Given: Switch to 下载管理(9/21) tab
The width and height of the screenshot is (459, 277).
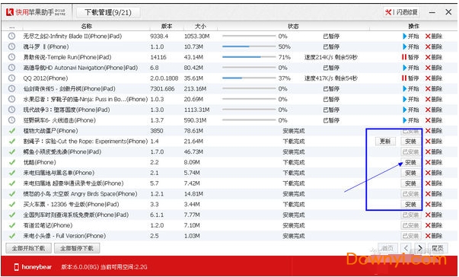Looking at the screenshot, I should (x=108, y=13).
